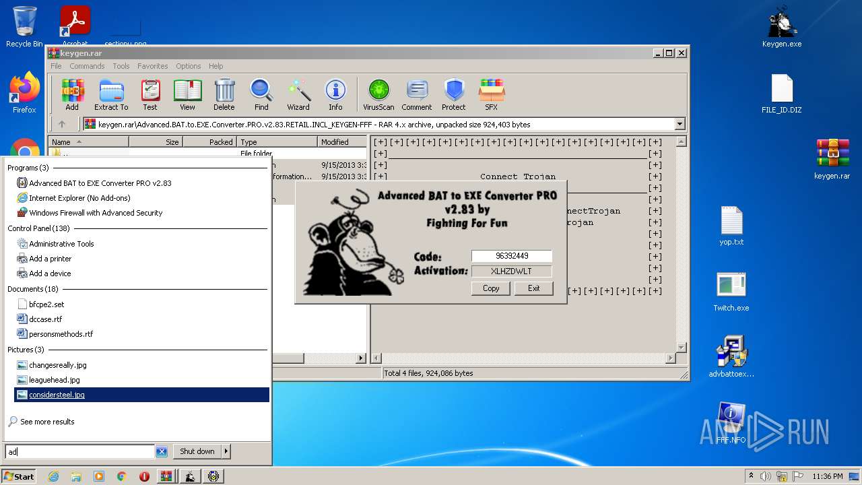Viewport: 862px width, 485px height.
Task: Click the Add icon in WinRAR toolbar
Action: pyautogui.click(x=72, y=95)
